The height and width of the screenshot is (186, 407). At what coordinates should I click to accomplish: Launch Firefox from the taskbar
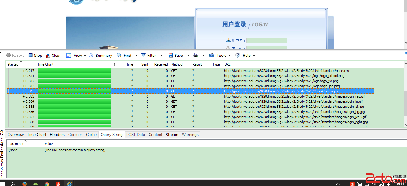coord(24,184)
